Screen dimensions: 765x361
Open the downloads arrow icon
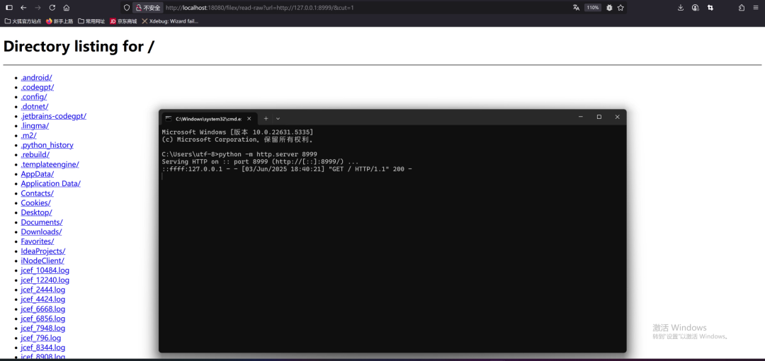coord(681,8)
